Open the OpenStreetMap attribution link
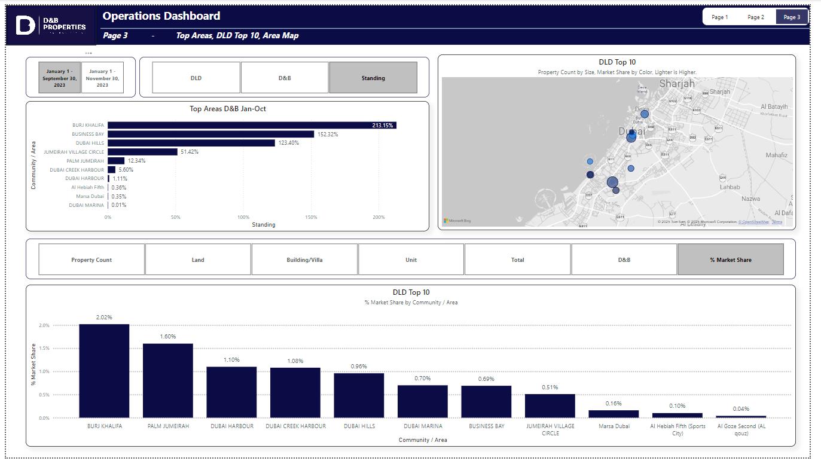The height and width of the screenshot is (470, 821). pyautogui.click(x=753, y=222)
